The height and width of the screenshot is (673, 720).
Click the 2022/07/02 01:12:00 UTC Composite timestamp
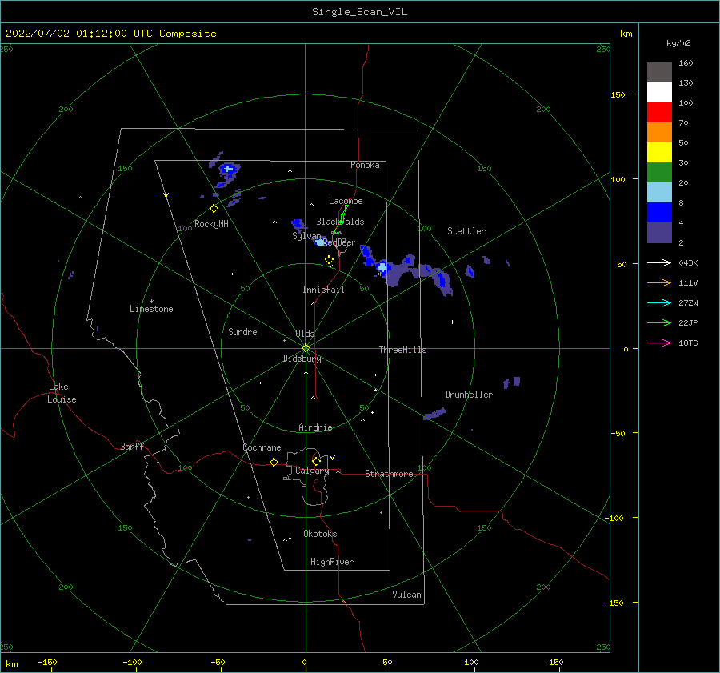(110, 34)
